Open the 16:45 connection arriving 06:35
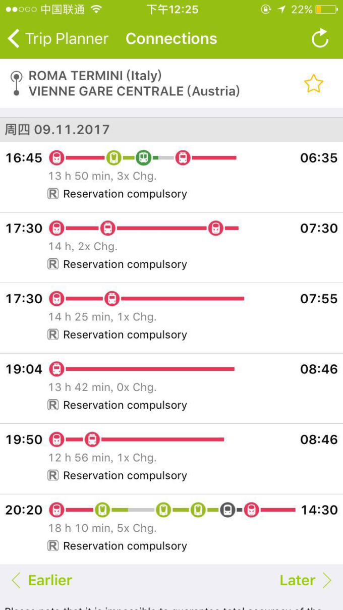343x610 pixels. pos(171,176)
